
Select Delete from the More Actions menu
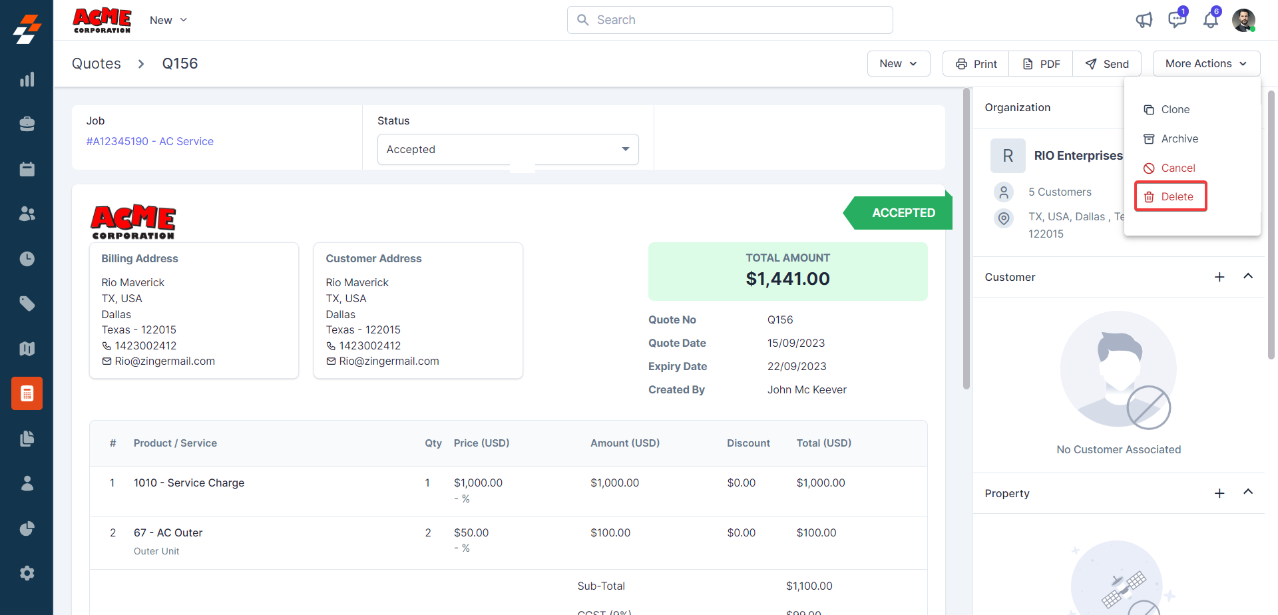[x=1170, y=197]
